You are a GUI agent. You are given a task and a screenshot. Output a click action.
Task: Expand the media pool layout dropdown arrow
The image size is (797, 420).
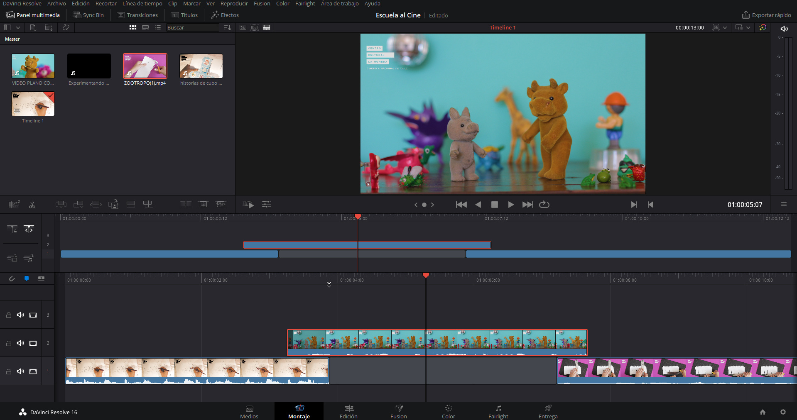click(x=18, y=27)
